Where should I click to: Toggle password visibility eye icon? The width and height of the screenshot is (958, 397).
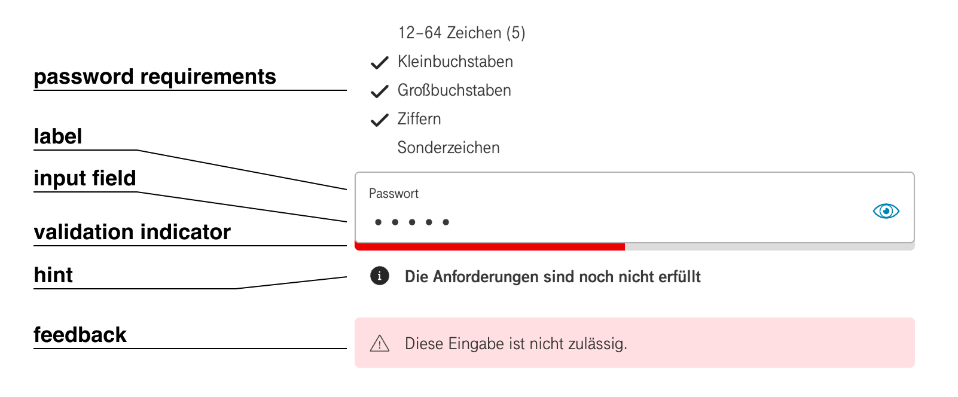[886, 211]
